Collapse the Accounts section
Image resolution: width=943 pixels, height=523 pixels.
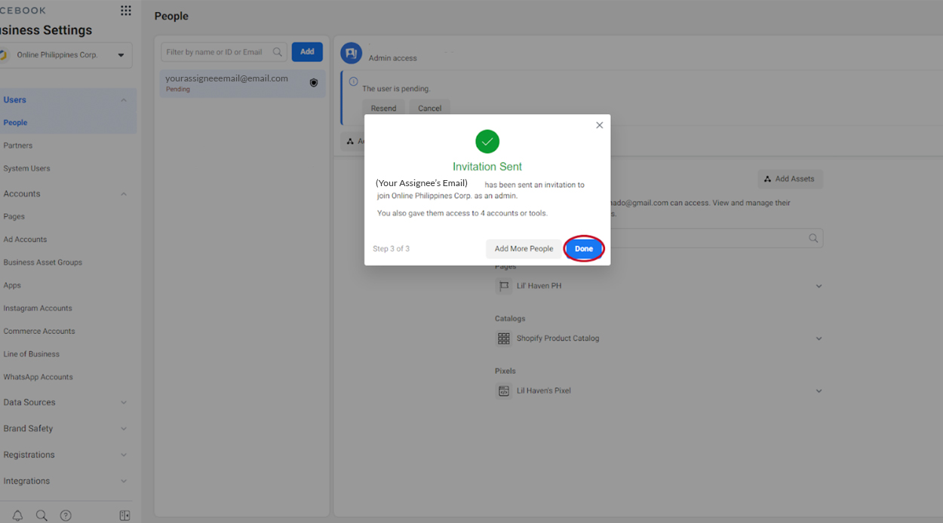[x=124, y=194]
